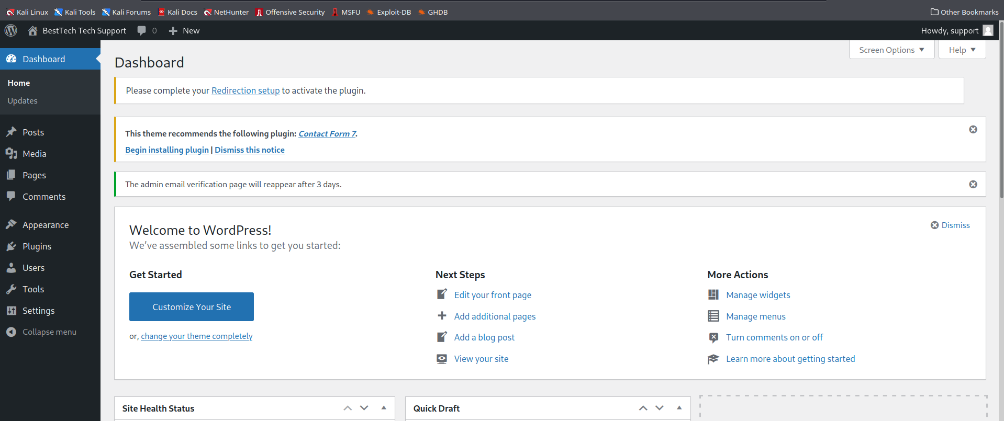Screen dimensions: 1004x421
Task: Expand the Screen Options dropdown
Action: (891, 50)
